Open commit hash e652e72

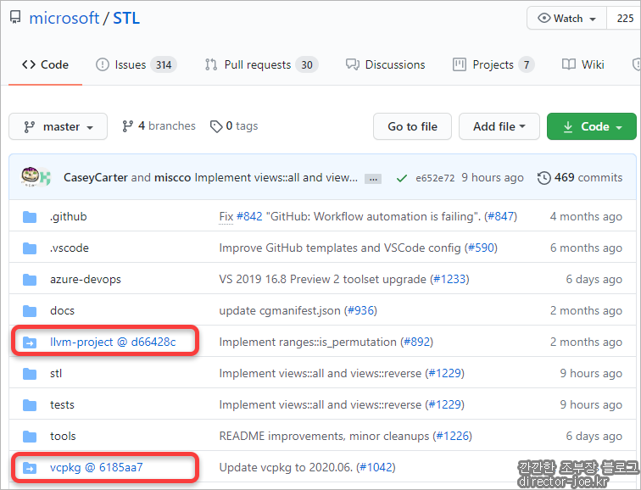point(435,178)
